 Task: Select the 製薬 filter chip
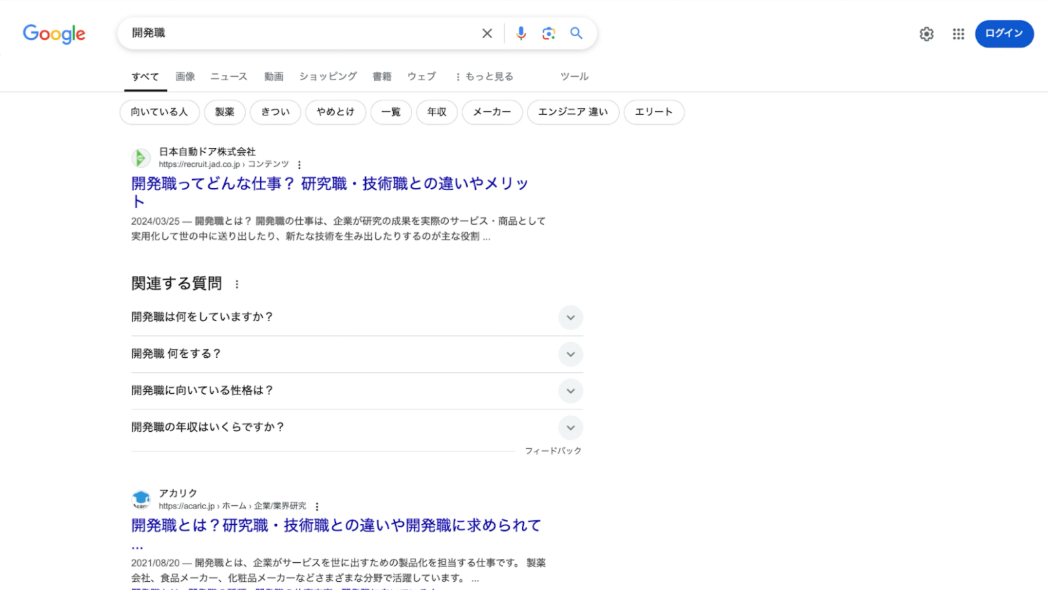tap(225, 112)
